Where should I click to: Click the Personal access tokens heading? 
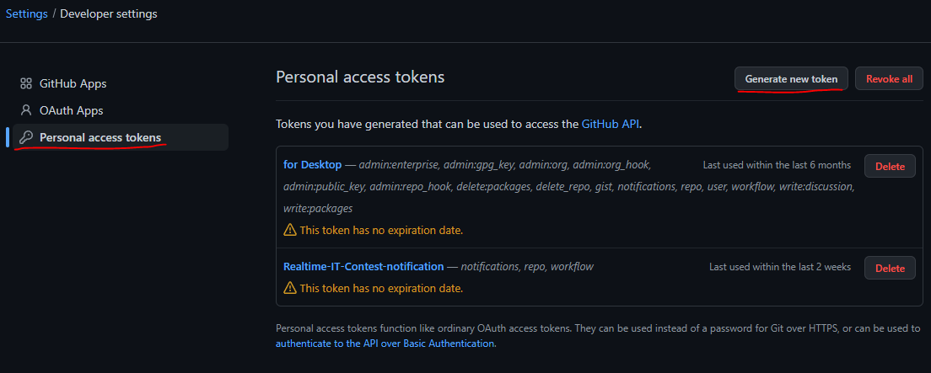[360, 77]
